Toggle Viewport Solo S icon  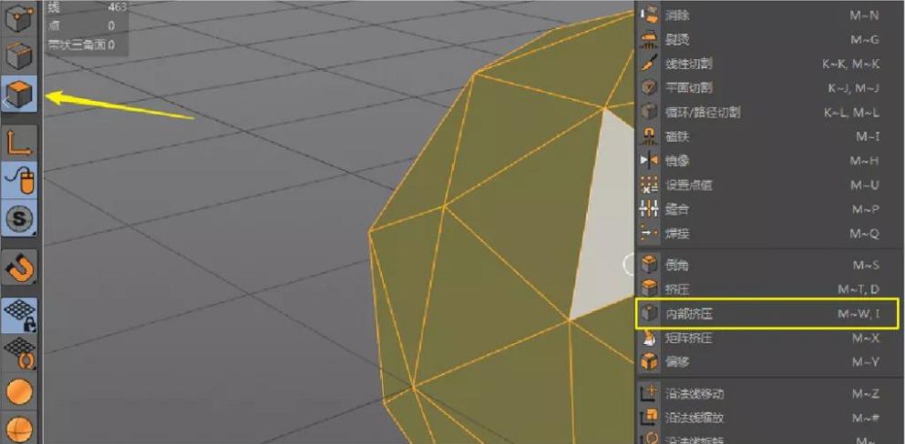point(19,218)
